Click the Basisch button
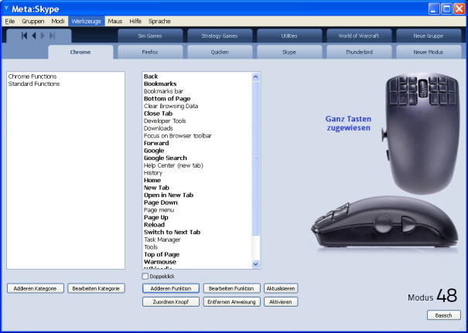 pos(443,315)
